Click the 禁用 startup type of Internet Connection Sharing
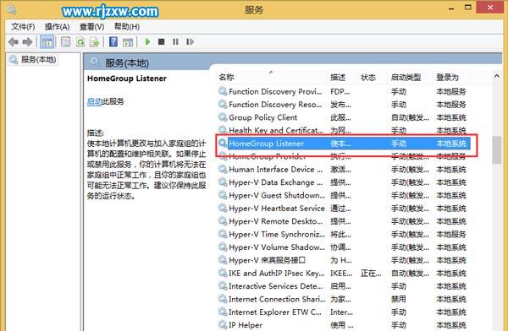This screenshot has height=331, width=508. click(398, 299)
